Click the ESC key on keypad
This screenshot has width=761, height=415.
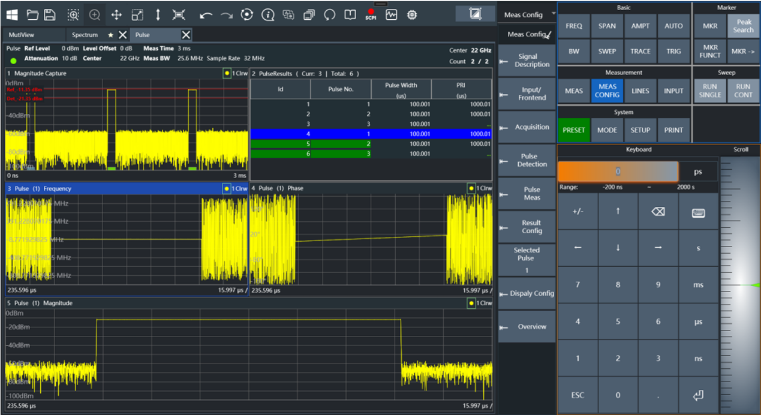pos(578,395)
